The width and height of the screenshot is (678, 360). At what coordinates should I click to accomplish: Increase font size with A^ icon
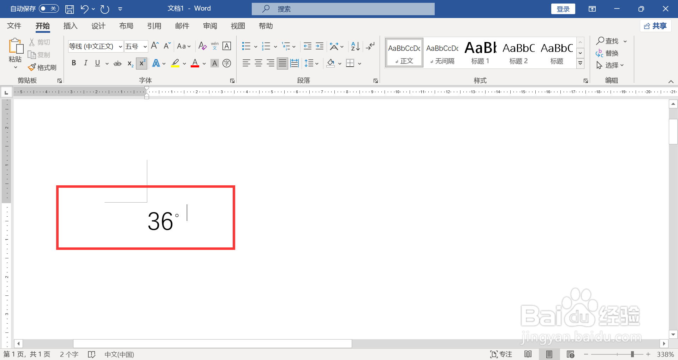point(155,46)
